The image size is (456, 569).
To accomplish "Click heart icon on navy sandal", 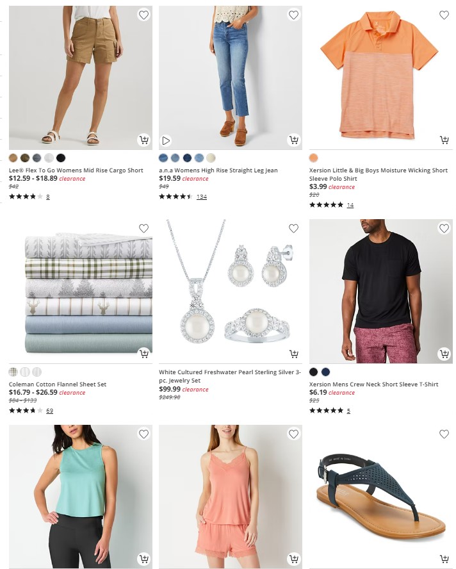I will (x=444, y=434).
